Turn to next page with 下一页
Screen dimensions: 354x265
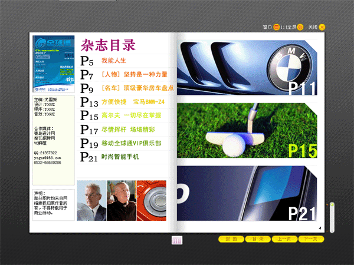[x=311, y=239]
